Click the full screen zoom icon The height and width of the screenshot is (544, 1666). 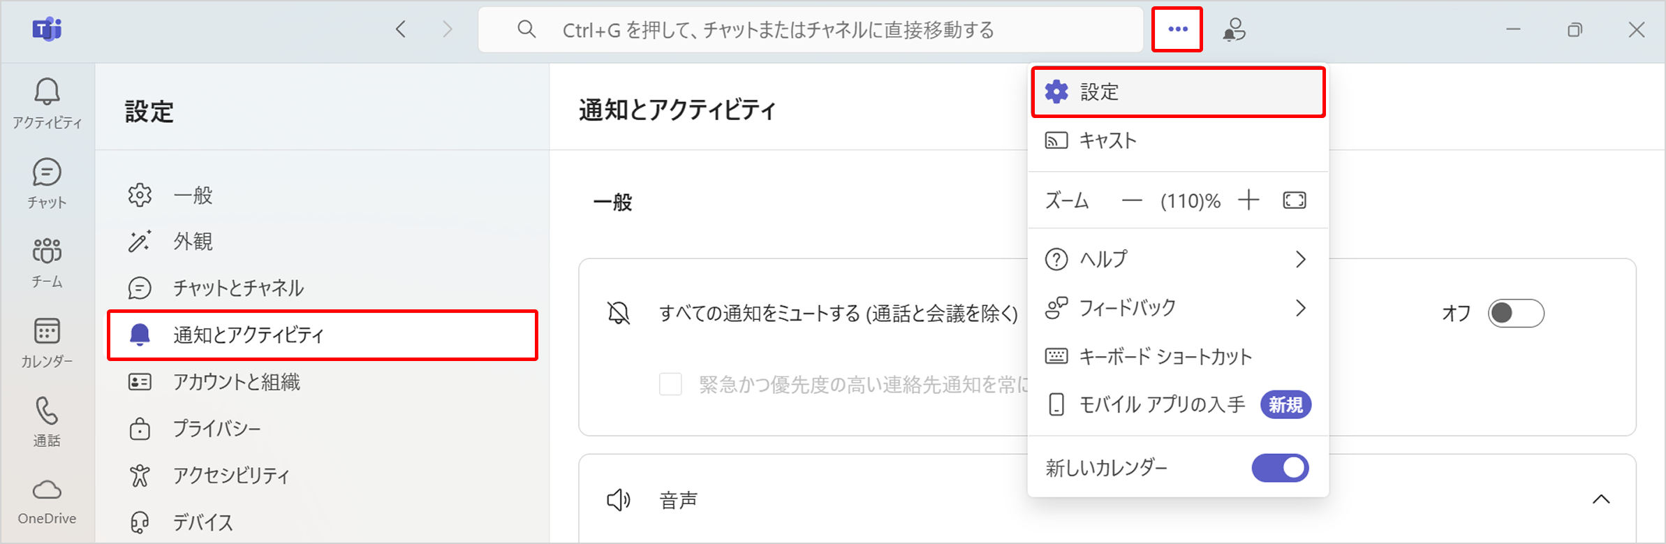tap(1294, 201)
